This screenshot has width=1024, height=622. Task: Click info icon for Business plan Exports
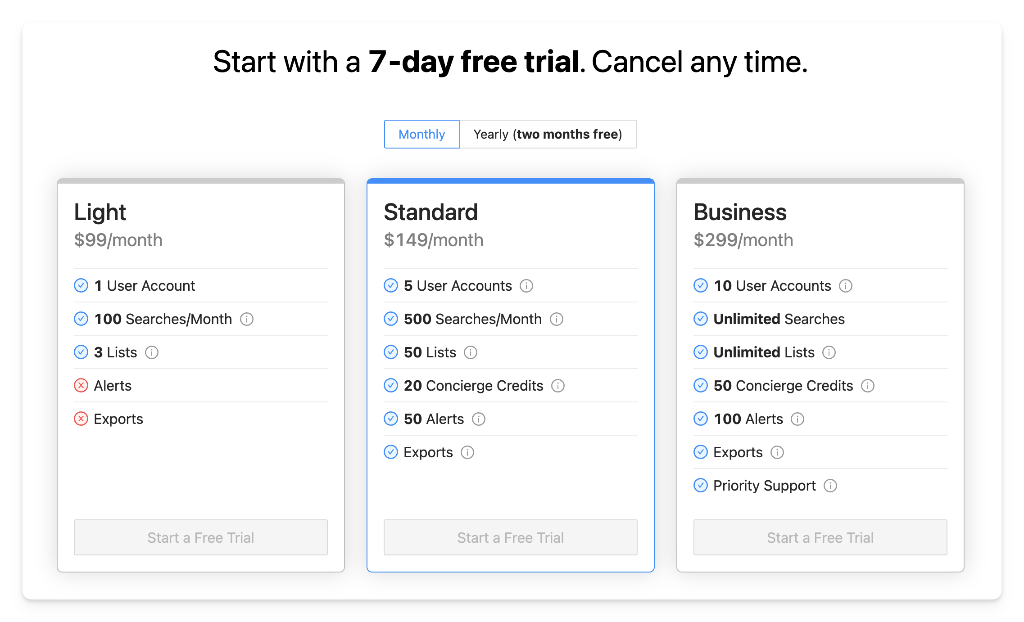tap(777, 452)
